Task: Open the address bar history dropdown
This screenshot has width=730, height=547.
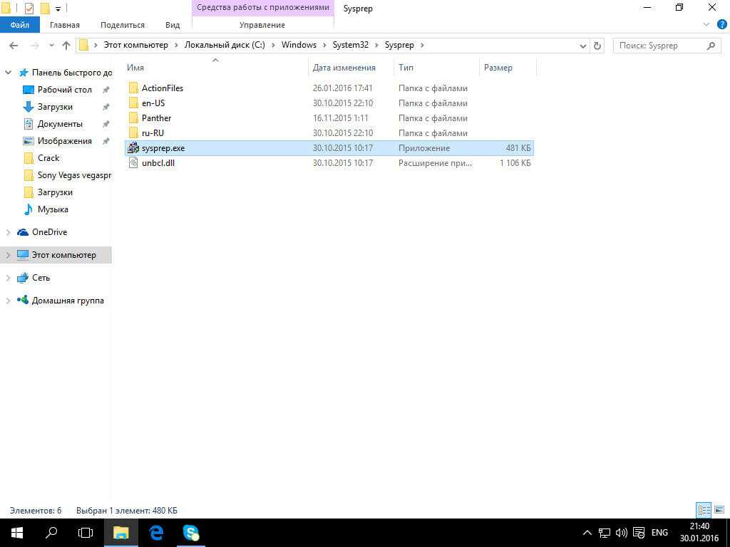Action: coord(583,46)
